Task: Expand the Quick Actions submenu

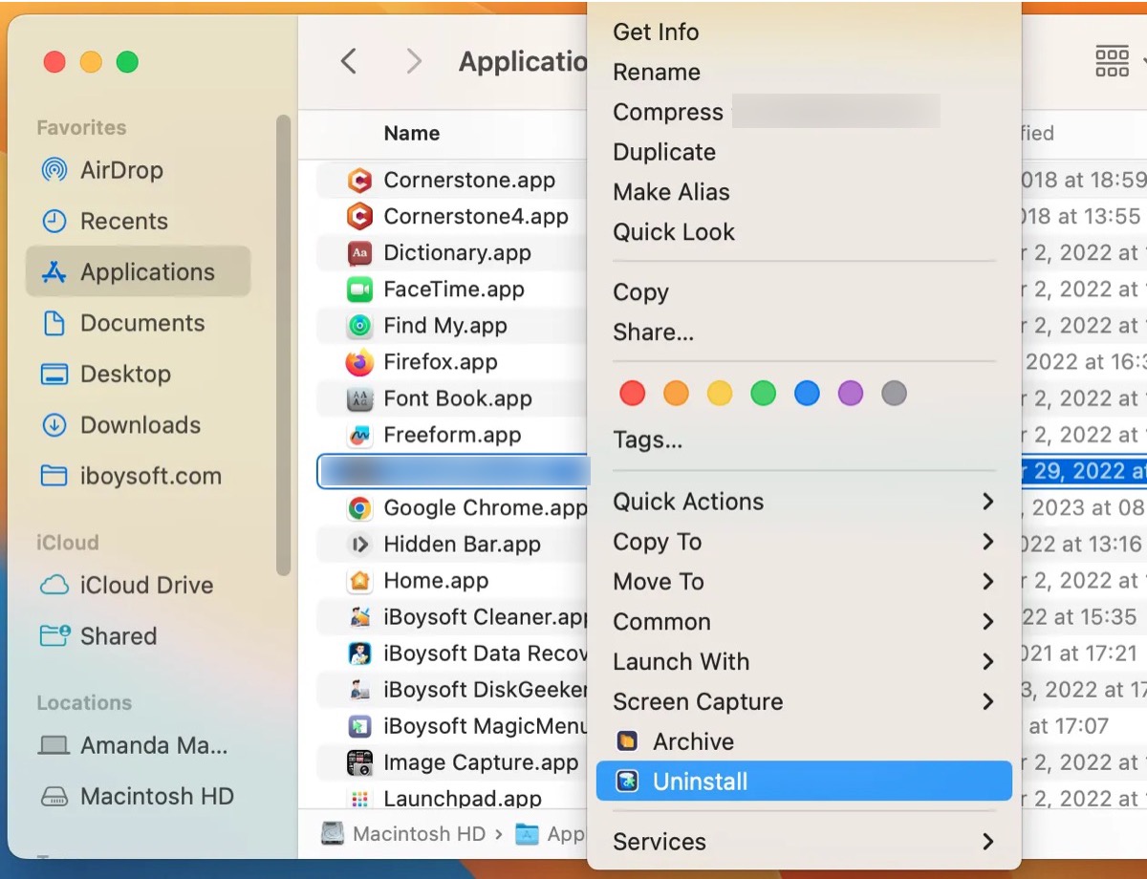Action: [987, 502]
